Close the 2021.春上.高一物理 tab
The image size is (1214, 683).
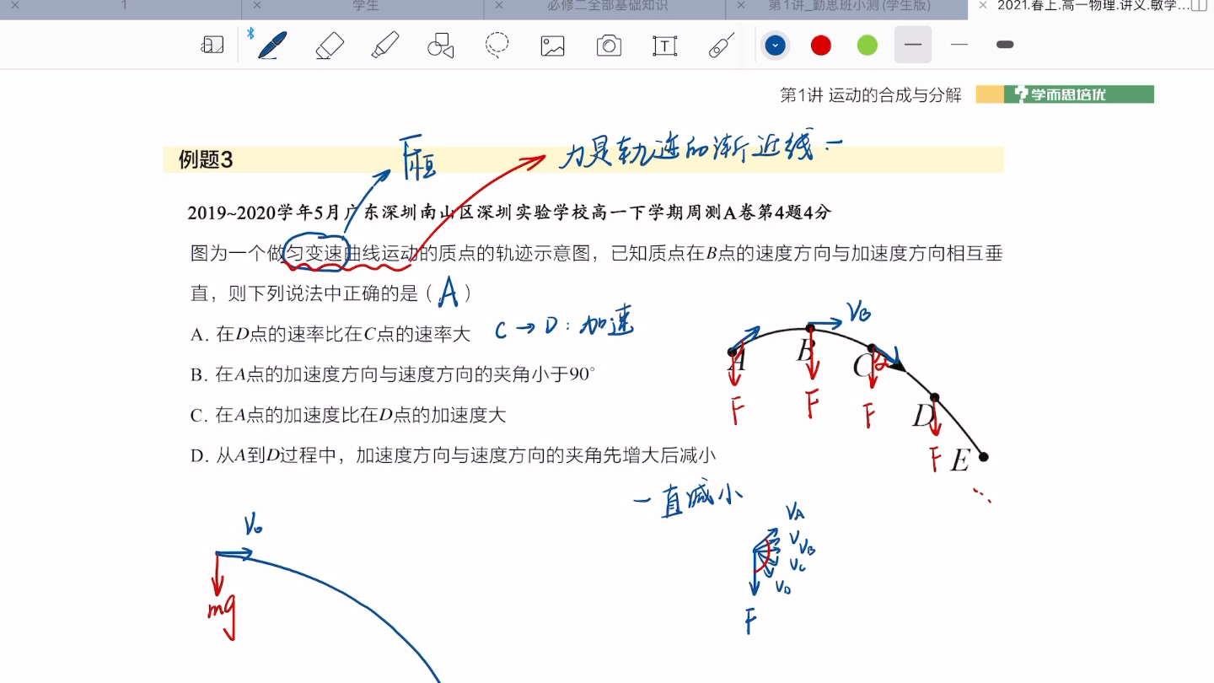pyautogui.click(x=982, y=5)
